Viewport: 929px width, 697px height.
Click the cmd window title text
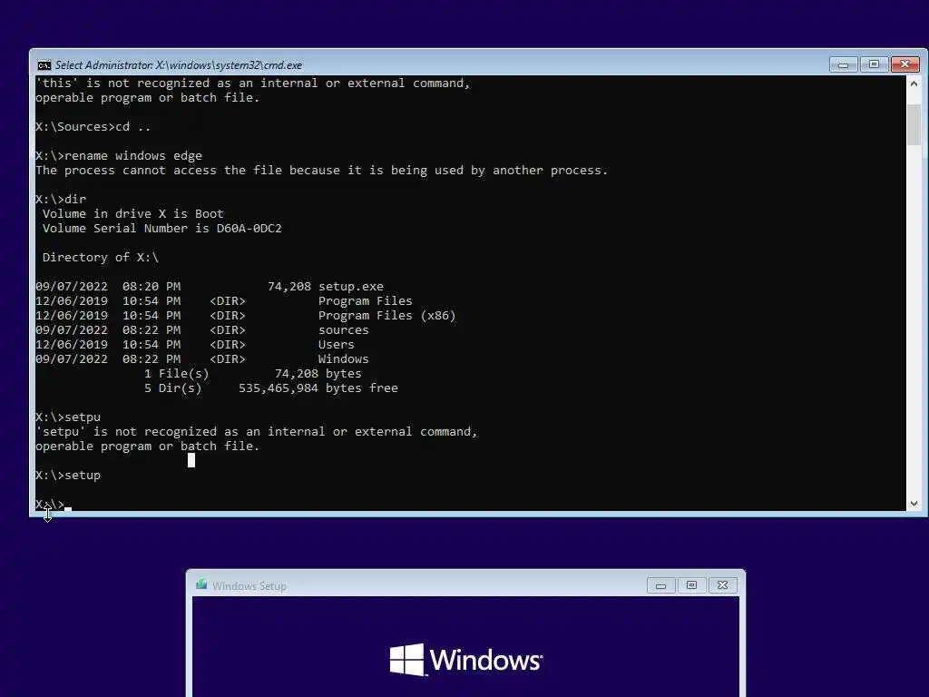[x=179, y=65]
